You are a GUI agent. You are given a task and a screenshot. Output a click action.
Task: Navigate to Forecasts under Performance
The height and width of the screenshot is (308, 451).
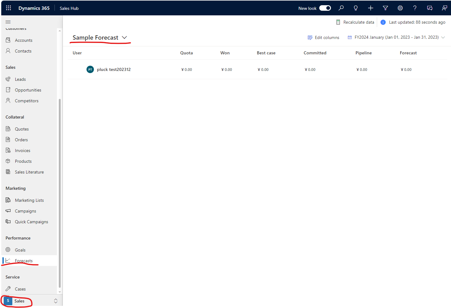(x=24, y=260)
